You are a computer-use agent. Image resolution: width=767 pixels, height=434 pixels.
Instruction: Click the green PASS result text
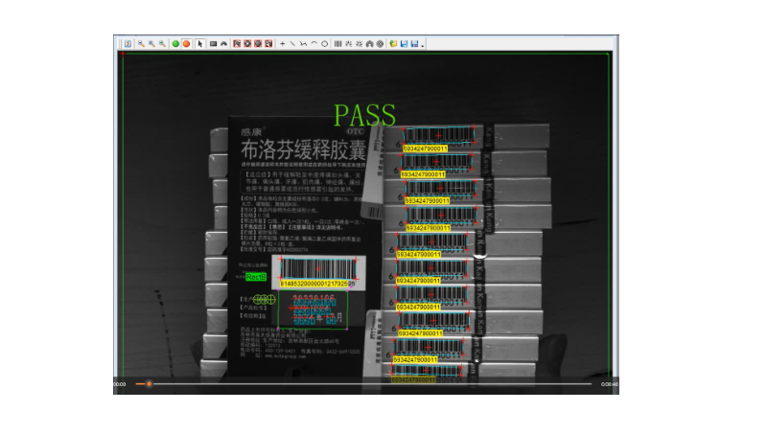pyautogui.click(x=365, y=115)
